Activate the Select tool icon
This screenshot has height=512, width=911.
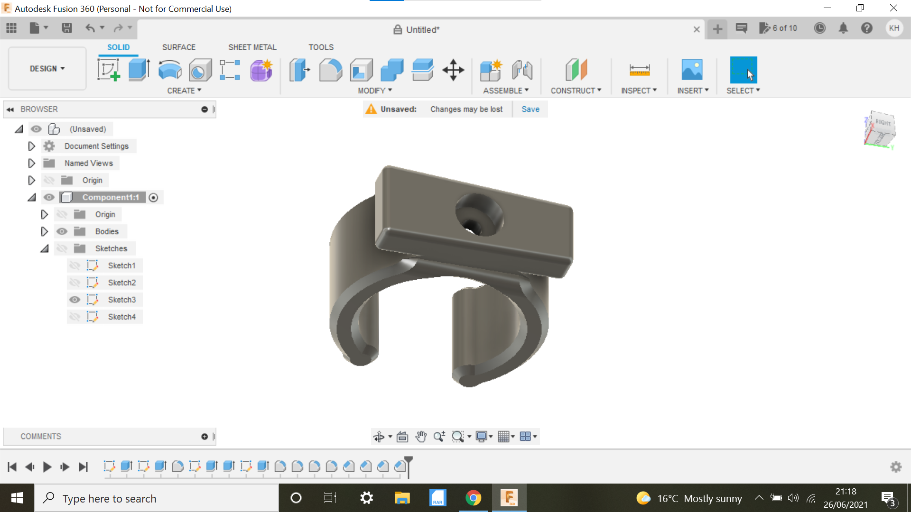pyautogui.click(x=743, y=70)
